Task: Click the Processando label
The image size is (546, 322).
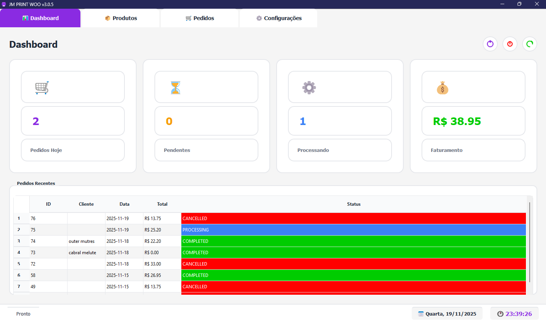Action: click(x=313, y=150)
